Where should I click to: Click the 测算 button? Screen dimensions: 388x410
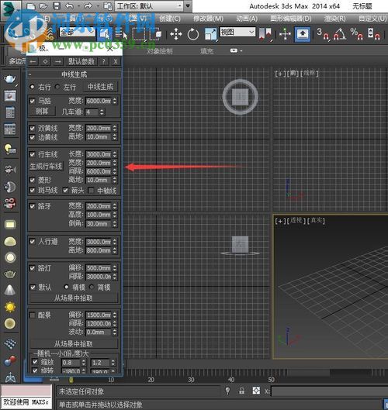click(x=42, y=112)
